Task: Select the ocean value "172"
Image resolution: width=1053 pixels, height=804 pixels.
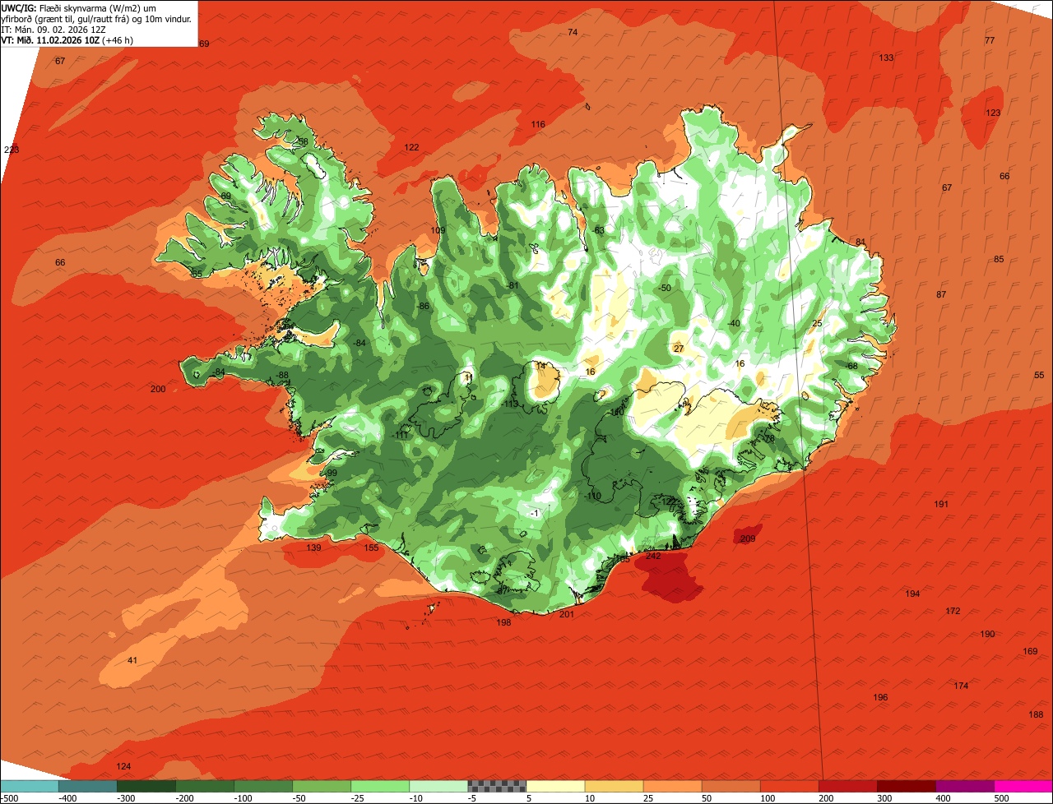Action: coord(953,611)
